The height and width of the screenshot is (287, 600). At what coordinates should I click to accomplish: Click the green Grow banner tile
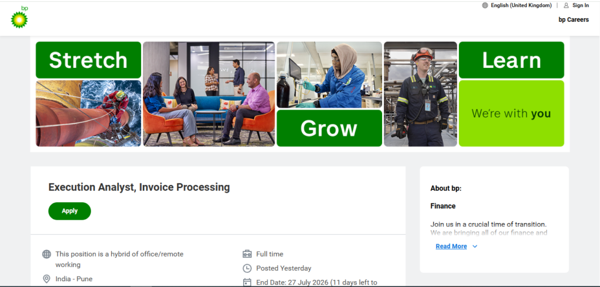329,128
